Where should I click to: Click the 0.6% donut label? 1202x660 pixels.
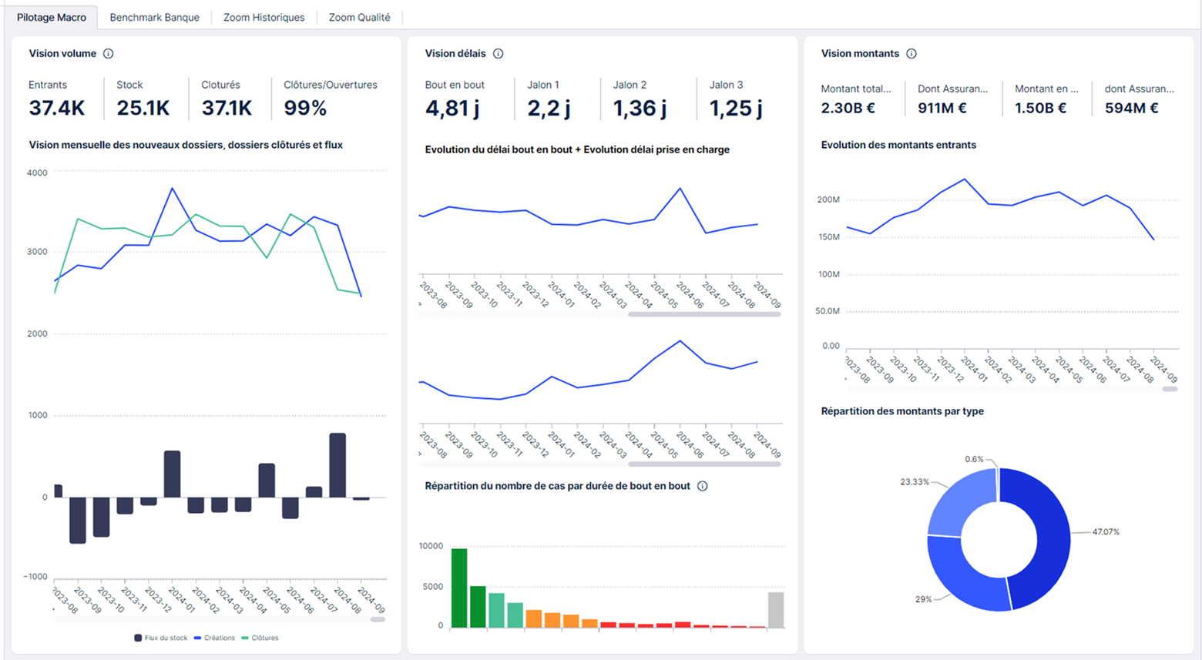974,459
